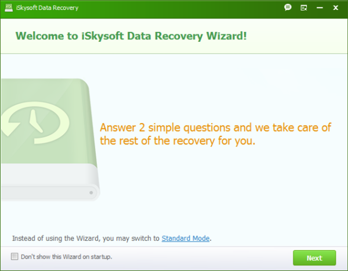This screenshot has height=271, width=348.
Task: Click the white base of the drive image
Action: (x=50, y=183)
